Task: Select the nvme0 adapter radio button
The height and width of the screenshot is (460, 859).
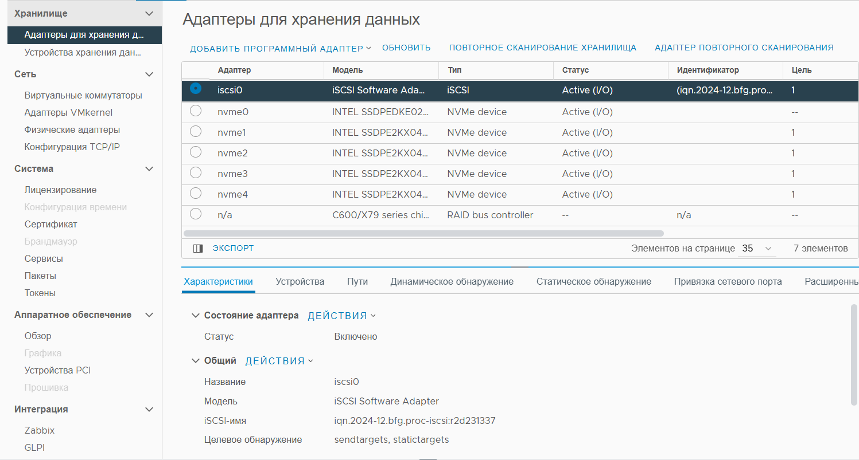Action: tap(196, 111)
